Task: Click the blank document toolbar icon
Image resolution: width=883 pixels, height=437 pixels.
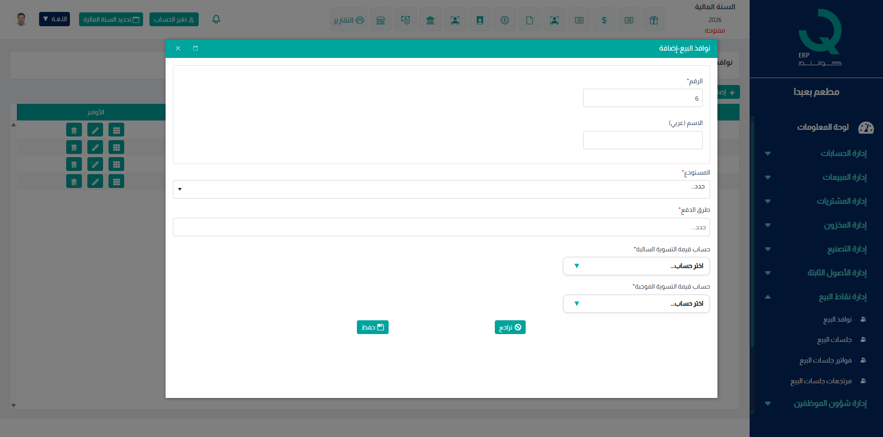Action: pos(530,20)
